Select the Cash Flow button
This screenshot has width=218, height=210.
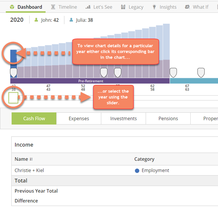34,118
